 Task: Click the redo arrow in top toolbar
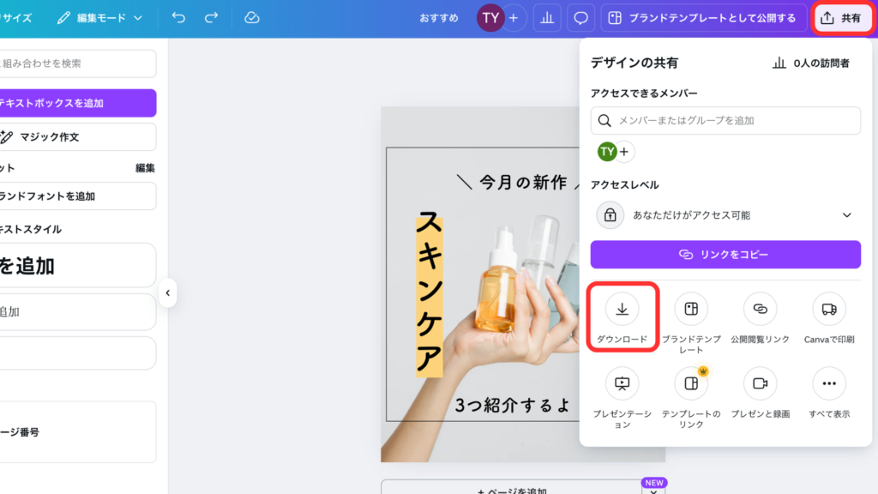pos(211,18)
